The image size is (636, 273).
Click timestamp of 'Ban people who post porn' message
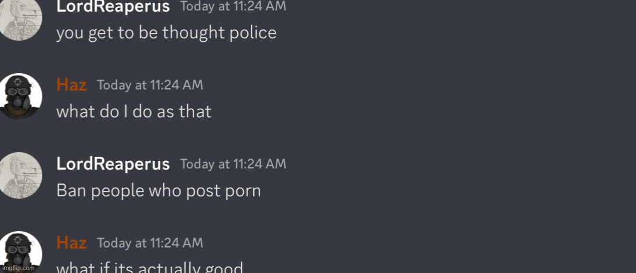tap(233, 164)
